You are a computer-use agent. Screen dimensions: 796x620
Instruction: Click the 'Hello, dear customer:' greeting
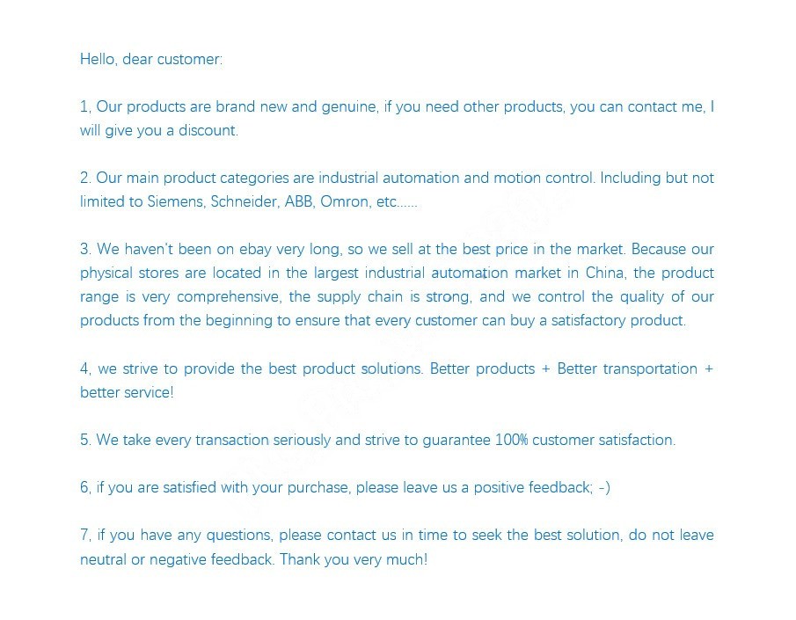[x=151, y=60]
